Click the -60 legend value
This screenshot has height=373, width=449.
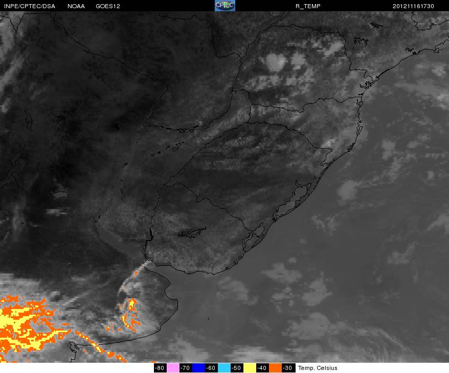[211, 368]
